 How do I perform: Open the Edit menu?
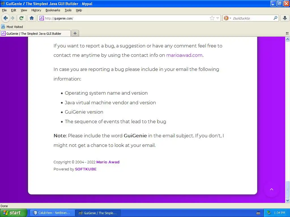pyautogui.click(x=14, y=10)
